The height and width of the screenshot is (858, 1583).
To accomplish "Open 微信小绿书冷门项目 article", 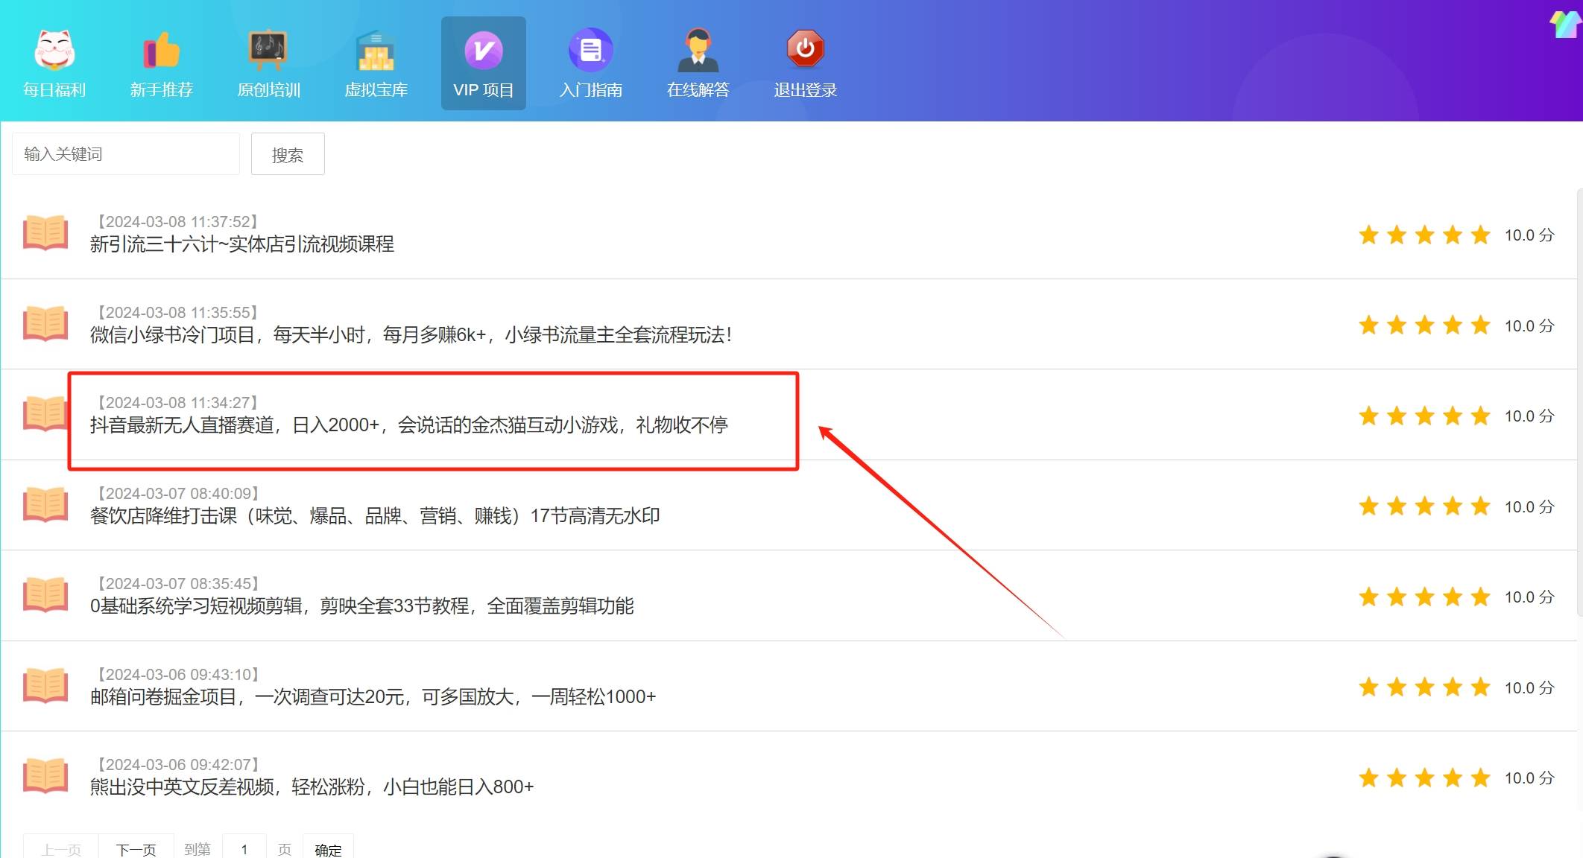I will coord(411,335).
